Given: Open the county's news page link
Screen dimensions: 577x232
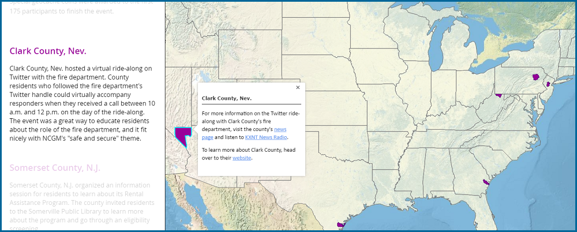Looking at the screenshot, I should [280, 133].
